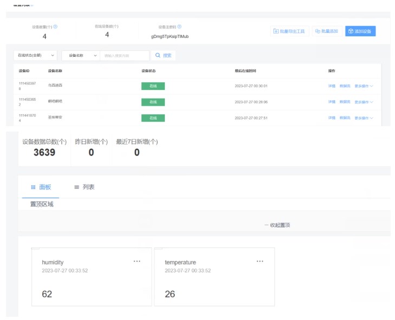Click the 设备状态 column header
395x320 pixels.
click(x=148, y=71)
